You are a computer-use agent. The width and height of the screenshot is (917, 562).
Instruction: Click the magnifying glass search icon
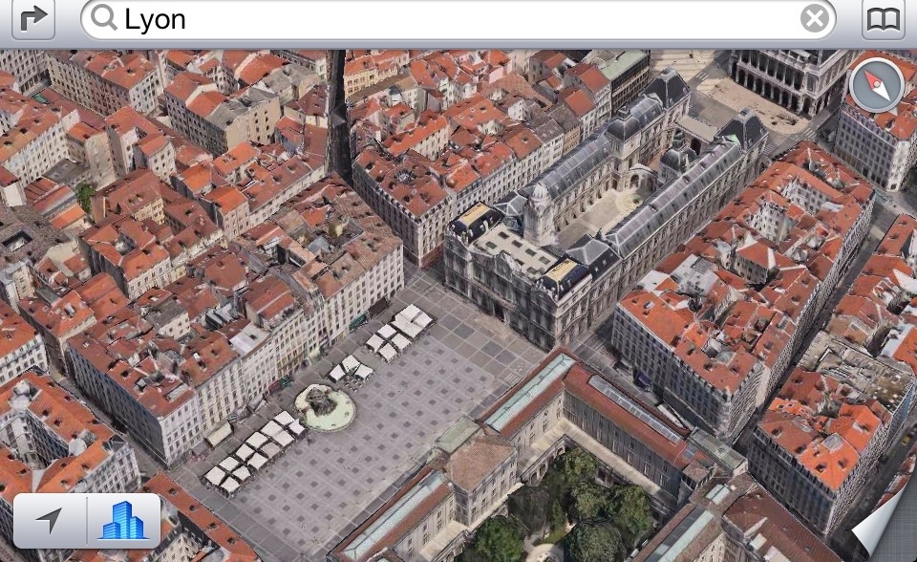pos(104,18)
